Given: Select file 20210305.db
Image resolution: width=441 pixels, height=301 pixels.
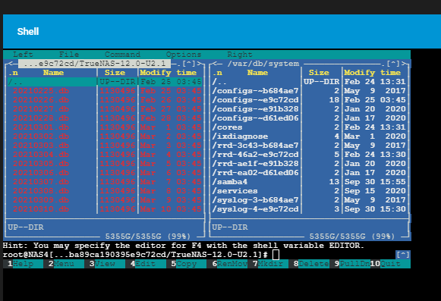Looking at the screenshot, I should (105, 164).
